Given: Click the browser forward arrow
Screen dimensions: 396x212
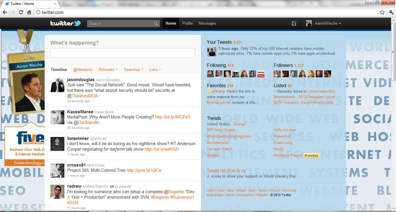Looking at the screenshot, I should pos(13,12).
